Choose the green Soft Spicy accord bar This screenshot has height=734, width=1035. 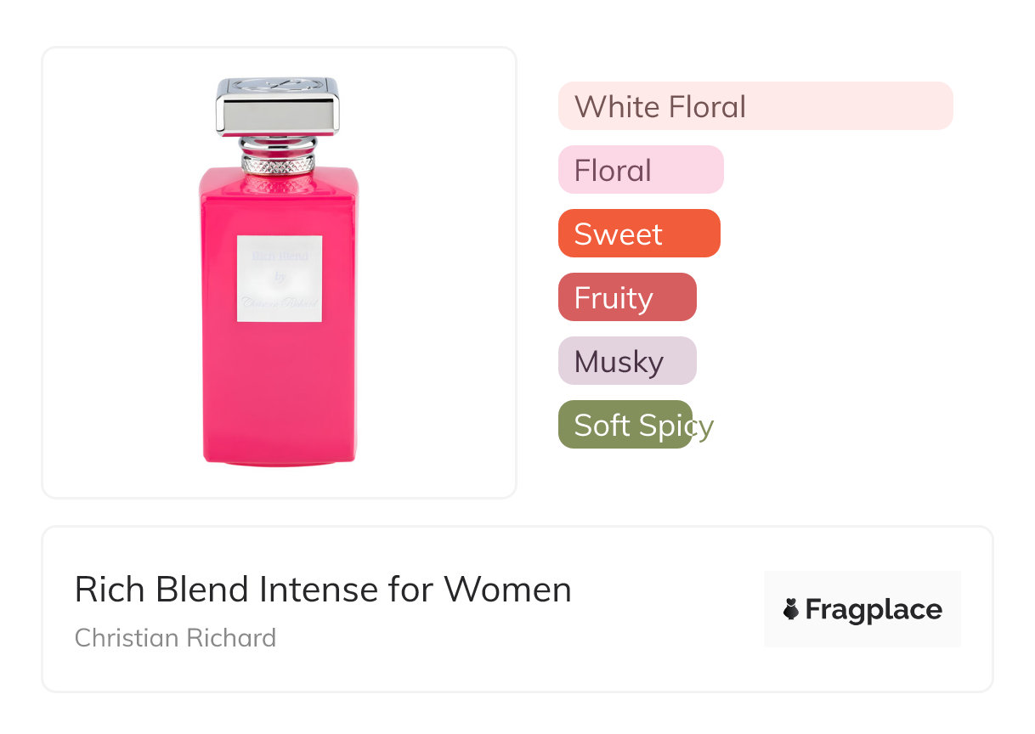pos(625,425)
